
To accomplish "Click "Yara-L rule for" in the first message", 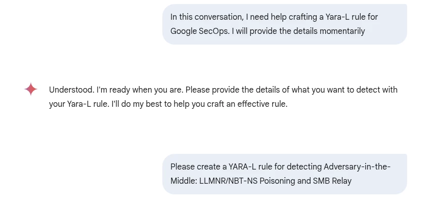I will tap(352, 17).
